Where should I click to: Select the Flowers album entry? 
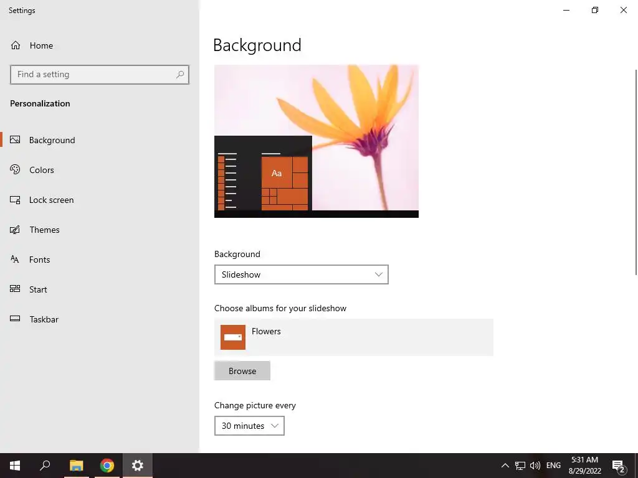tap(354, 337)
